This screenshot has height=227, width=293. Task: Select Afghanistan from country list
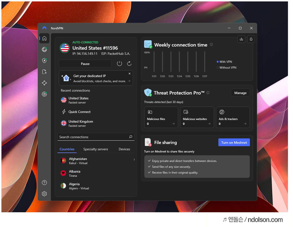point(95,161)
